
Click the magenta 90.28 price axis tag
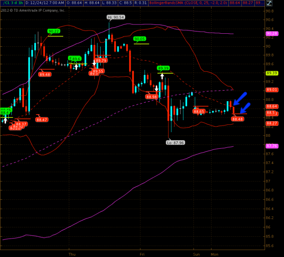tap(272, 34)
